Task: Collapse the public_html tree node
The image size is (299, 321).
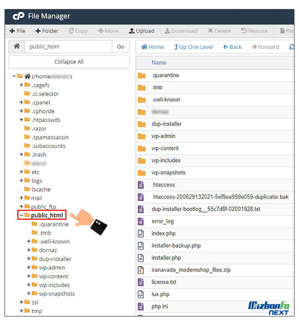Action: pyautogui.click(x=21, y=215)
